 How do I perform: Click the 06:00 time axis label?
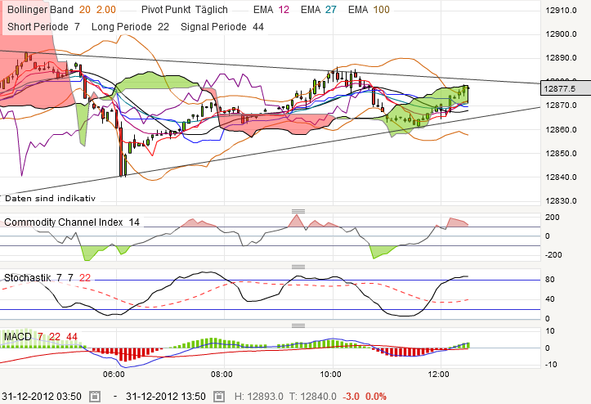(x=114, y=375)
